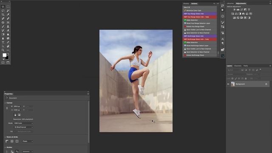Run Delete Multirange Stack action
The width and height of the screenshot is (272, 153).
[x=199, y=55]
